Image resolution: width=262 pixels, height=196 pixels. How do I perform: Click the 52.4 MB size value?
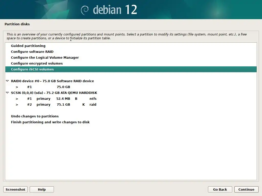63,99
